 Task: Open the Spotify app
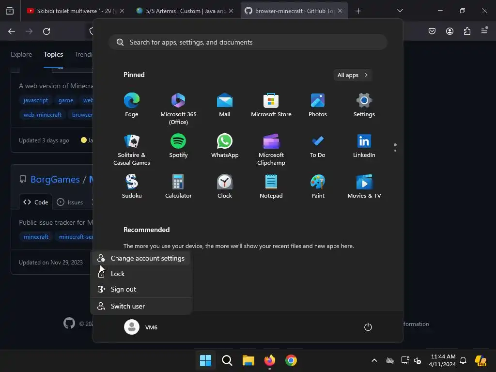point(178,146)
